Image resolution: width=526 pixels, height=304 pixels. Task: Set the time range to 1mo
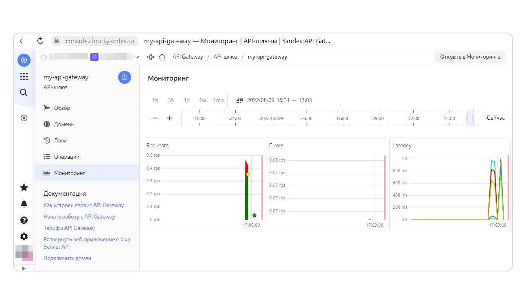pos(219,100)
